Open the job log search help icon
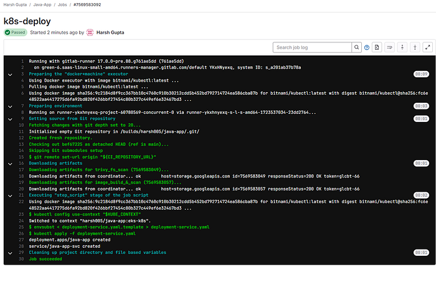This screenshot has width=436, height=282. 367,47
